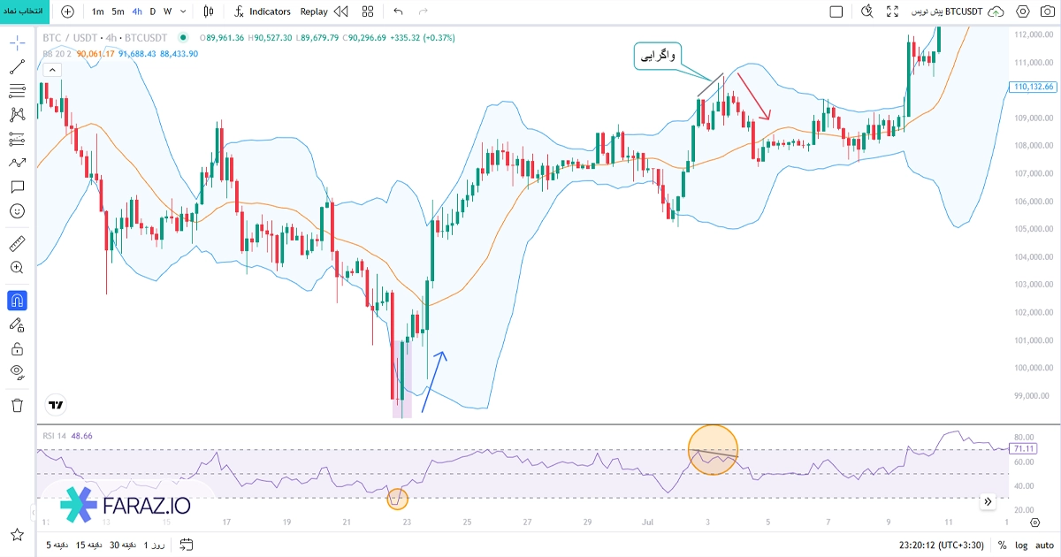Open the Fibonacci retracement tool
The height and width of the screenshot is (557, 1061).
(18, 89)
